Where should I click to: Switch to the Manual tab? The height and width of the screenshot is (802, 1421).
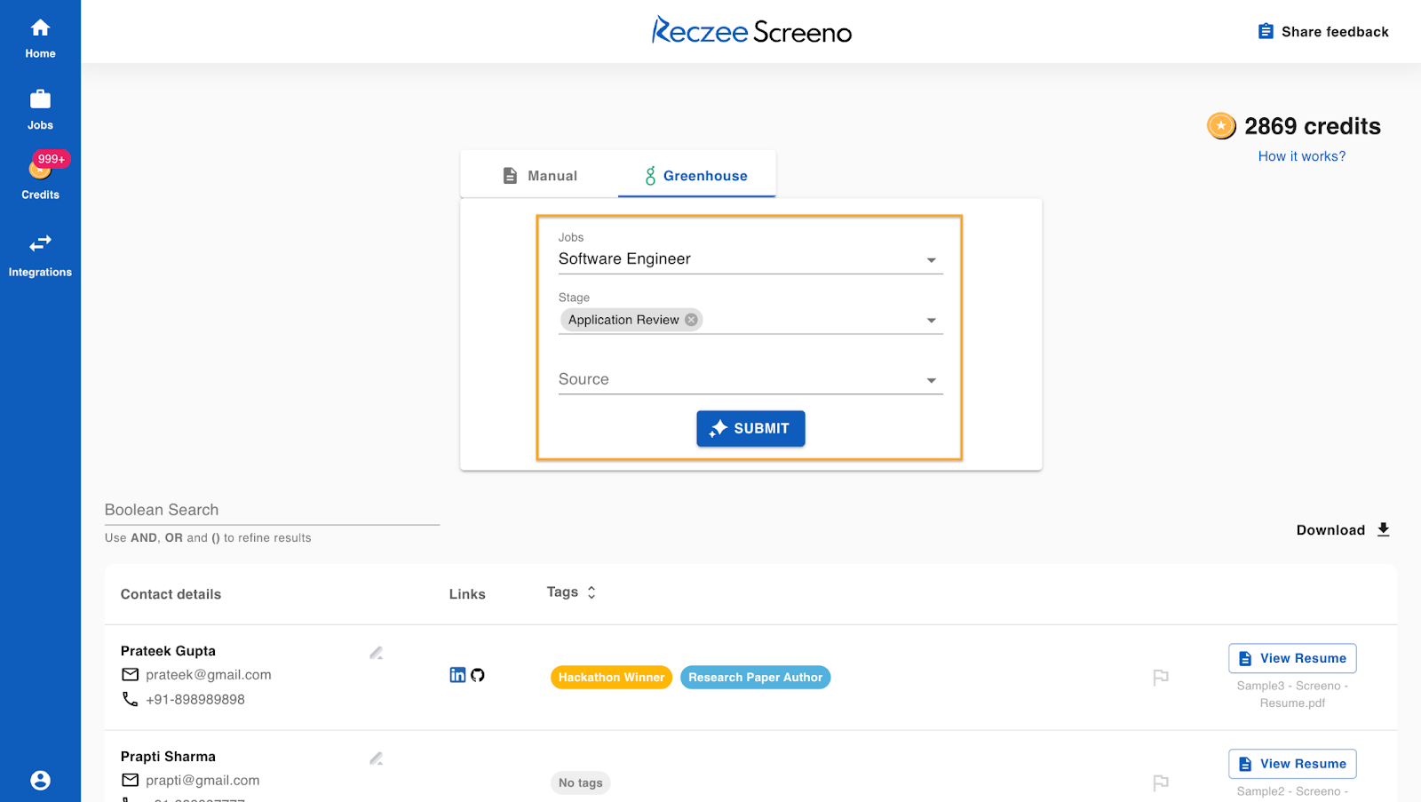point(539,176)
